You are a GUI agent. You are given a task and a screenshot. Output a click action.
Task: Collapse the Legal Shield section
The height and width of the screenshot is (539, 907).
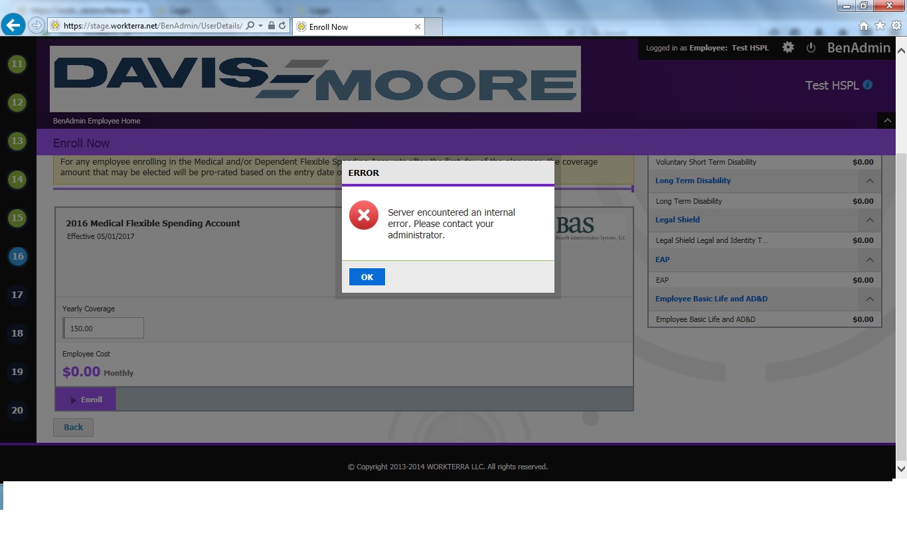(x=869, y=220)
